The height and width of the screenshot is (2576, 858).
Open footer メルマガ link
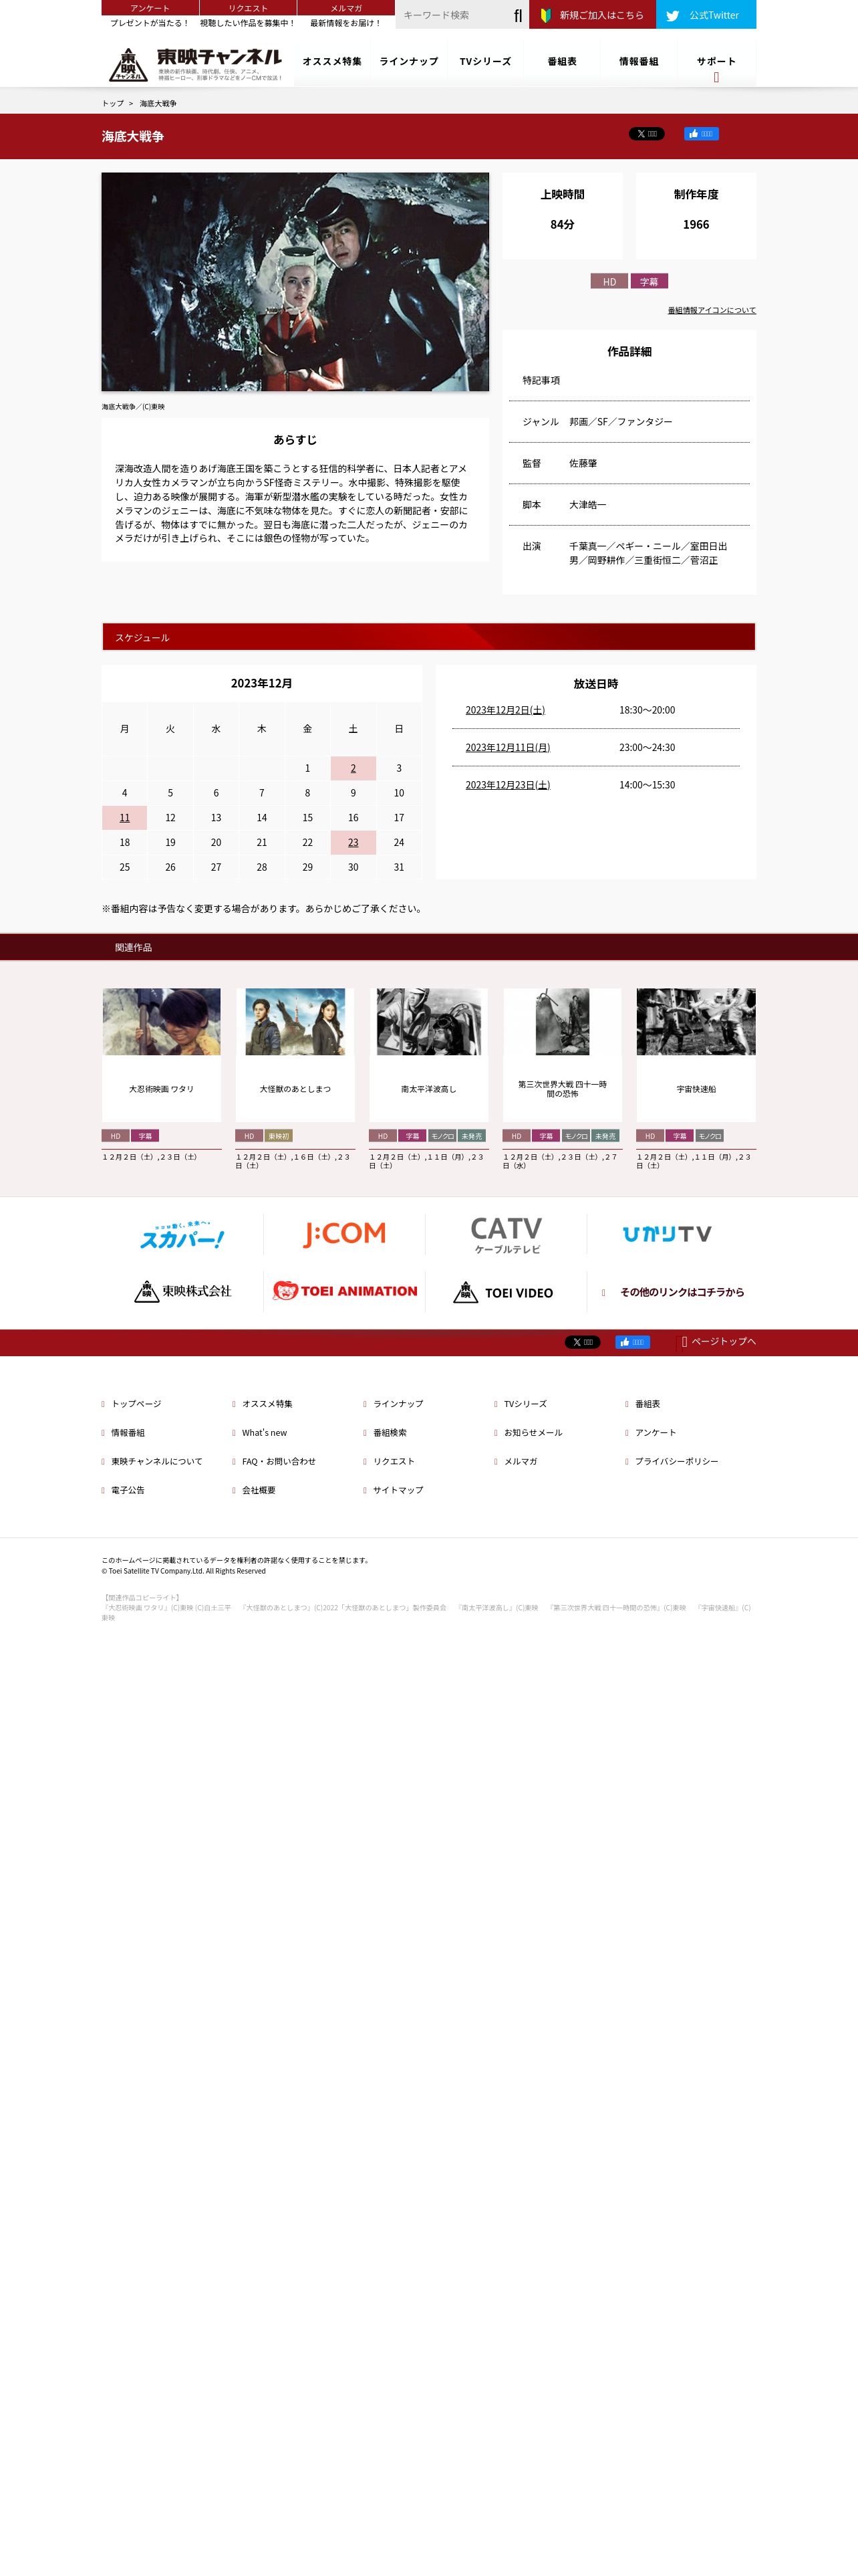click(521, 1462)
